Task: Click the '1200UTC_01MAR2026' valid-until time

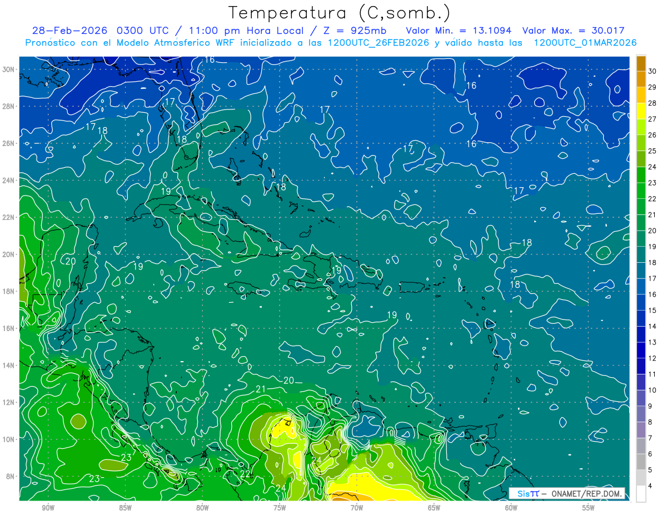Action: coord(585,43)
